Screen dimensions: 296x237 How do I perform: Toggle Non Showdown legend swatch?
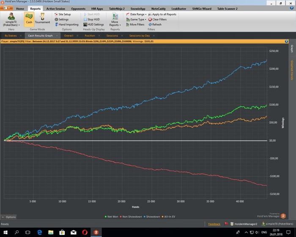[x=121, y=217]
